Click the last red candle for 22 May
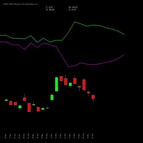Image resolution: width=143 pixels, height=143 pixels. (93, 97)
